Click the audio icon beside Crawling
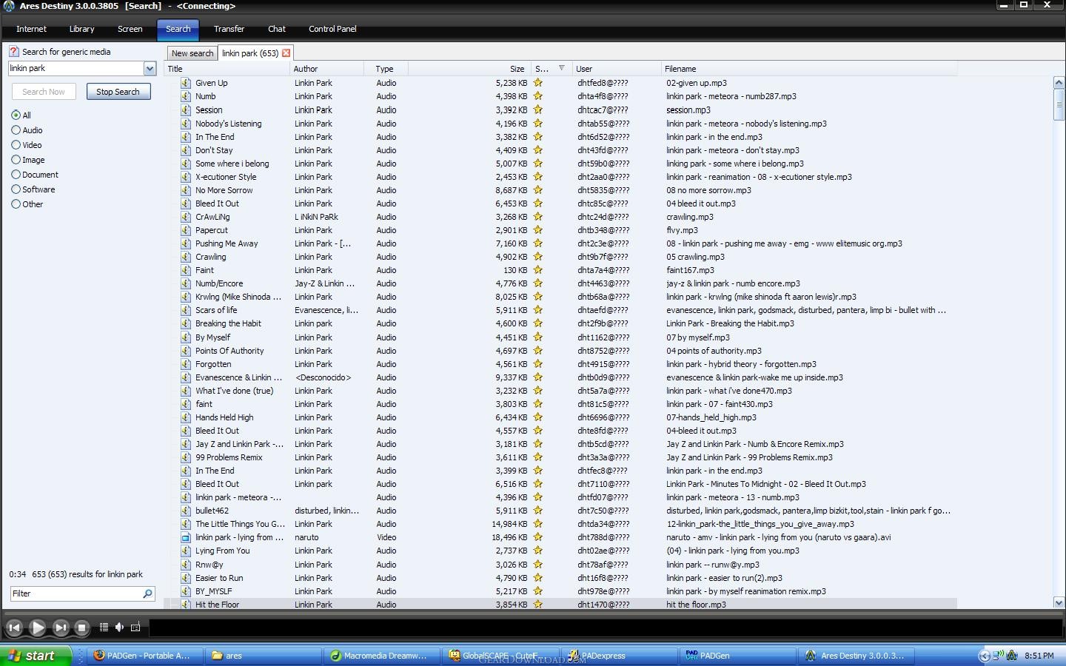This screenshot has height=666, width=1066. [x=186, y=257]
